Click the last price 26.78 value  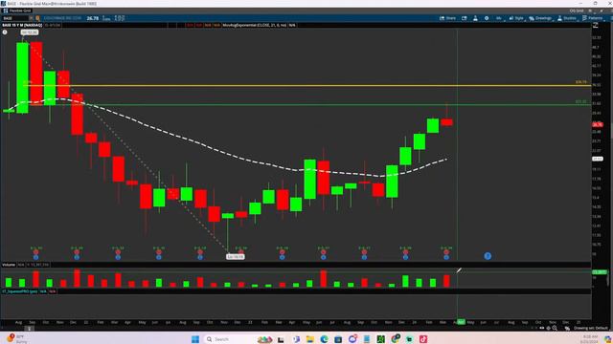click(x=93, y=18)
